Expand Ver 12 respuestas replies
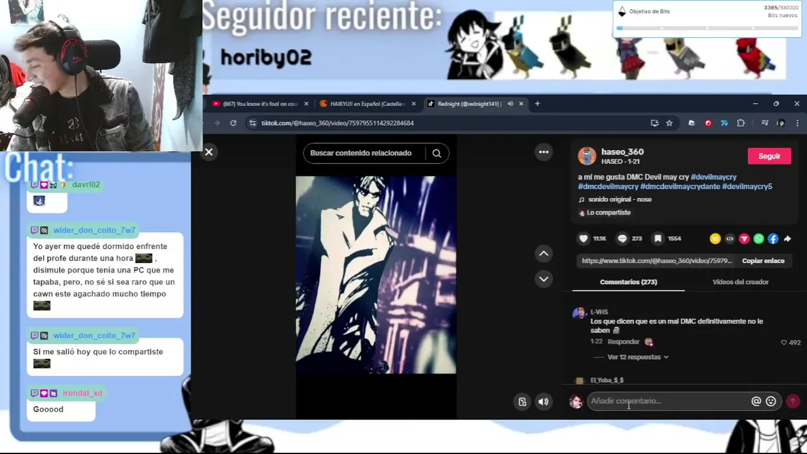 pos(638,357)
